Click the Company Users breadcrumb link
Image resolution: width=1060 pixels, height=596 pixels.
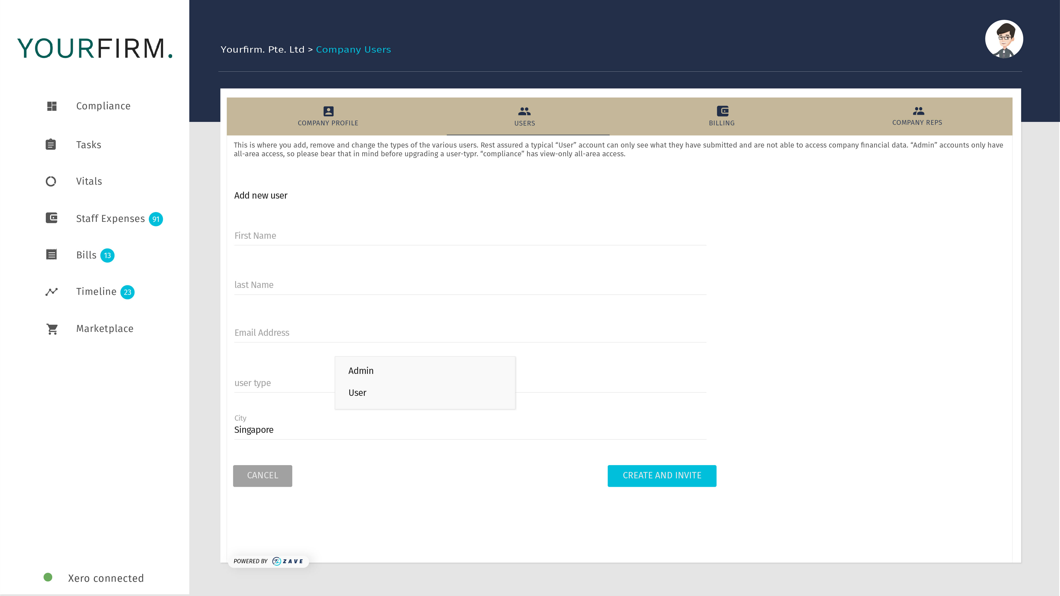tap(354, 50)
